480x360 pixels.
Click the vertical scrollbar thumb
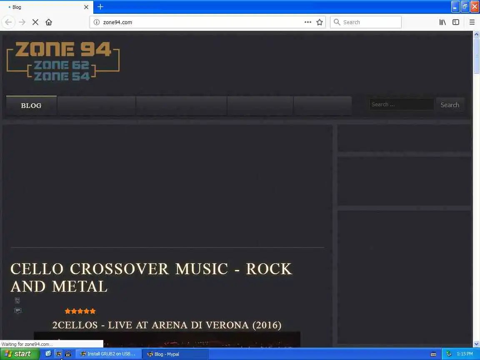[x=476, y=55]
